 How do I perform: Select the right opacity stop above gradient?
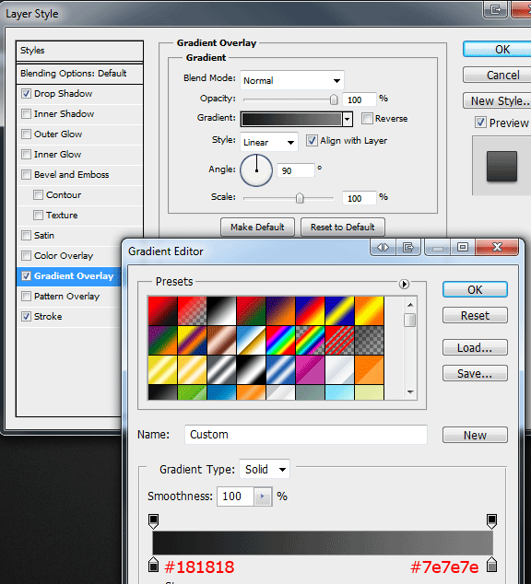coord(492,521)
